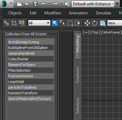
Task: Activate the Select by Name tool
Action: point(62,23)
